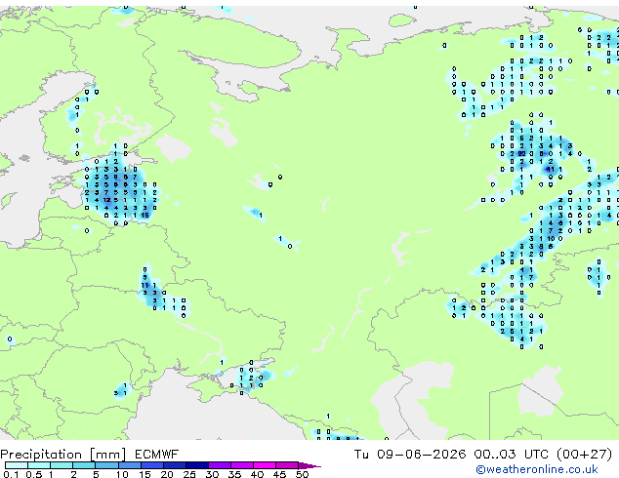Choose the 30–35 mm purple legend swatch
The image size is (619, 478).
coord(220,465)
